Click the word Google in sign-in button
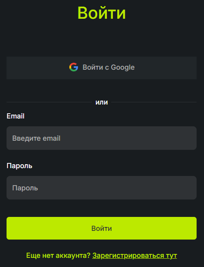This screenshot has height=267, width=204. 123,68
